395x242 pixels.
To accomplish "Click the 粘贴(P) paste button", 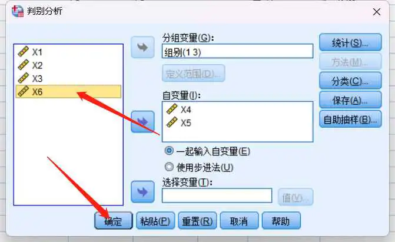I will pyautogui.click(x=155, y=221).
